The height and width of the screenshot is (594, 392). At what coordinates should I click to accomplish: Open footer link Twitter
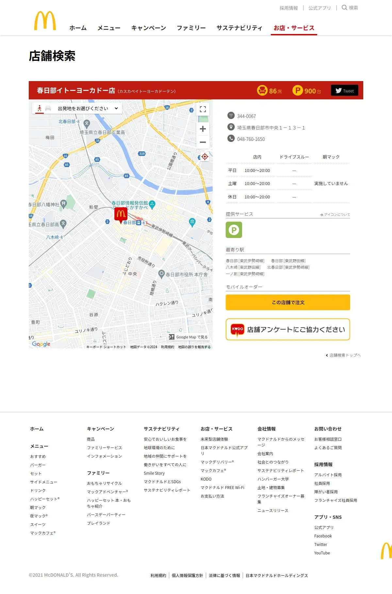point(321,544)
